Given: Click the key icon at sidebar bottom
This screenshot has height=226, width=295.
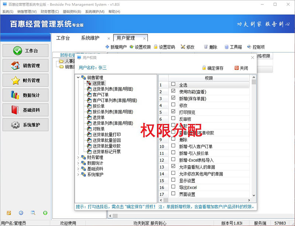Looking at the screenshot, I should [9, 213].
